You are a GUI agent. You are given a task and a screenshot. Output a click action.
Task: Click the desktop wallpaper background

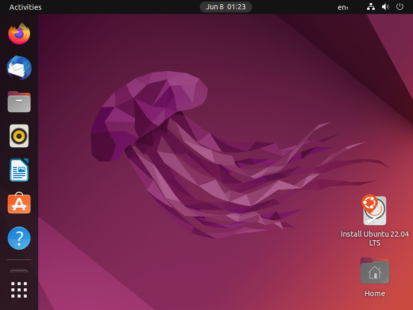[x=206, y=155]
